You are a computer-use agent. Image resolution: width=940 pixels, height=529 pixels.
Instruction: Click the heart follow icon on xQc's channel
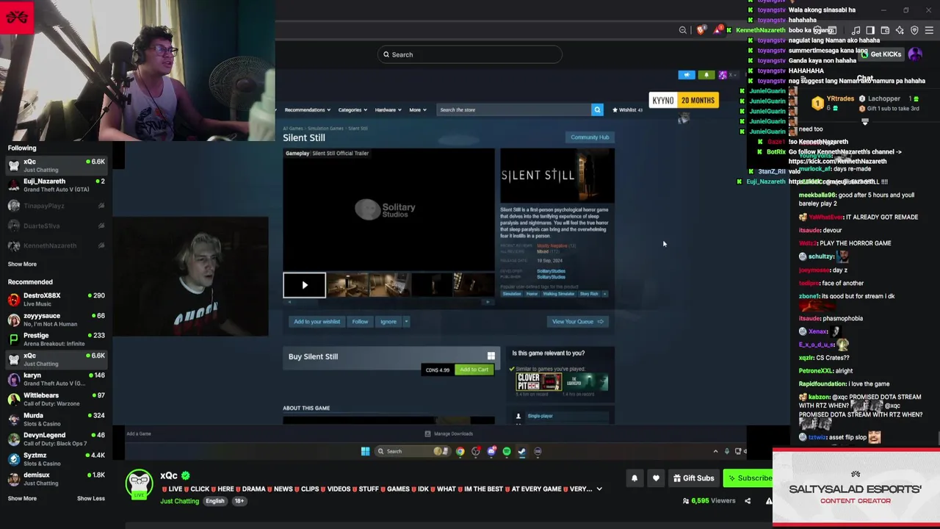[x=656, y=478]
